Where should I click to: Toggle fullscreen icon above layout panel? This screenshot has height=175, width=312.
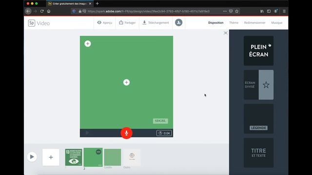[x=225, y=33]
